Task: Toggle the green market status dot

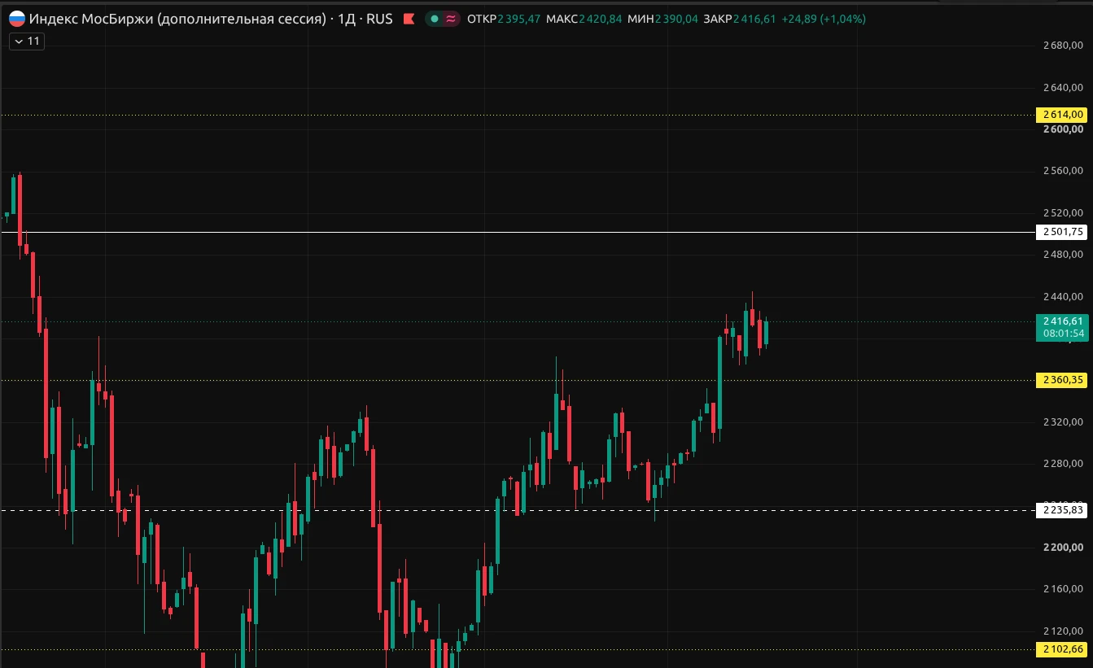Action: tap(435, 19)
